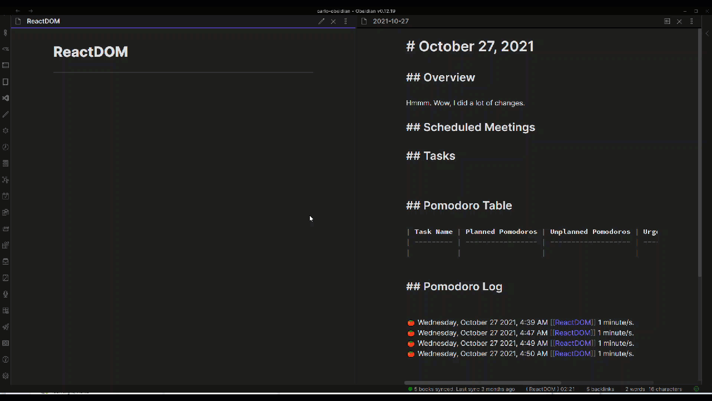The width and height of the screenshot is (712, 401).
Task: Navigate forward with the right arrow
Action: 31,11
